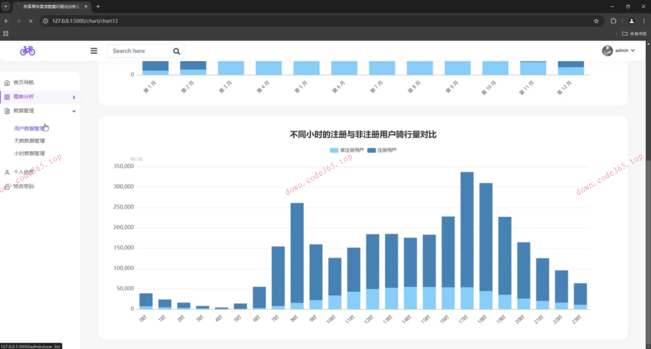The image size is (651, 349).
Task: Open the 所有书签 bookmarks folder
Action: (x=634, y=34)
